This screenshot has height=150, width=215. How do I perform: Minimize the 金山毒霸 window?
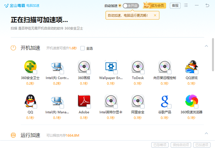[x=197, y=5]
